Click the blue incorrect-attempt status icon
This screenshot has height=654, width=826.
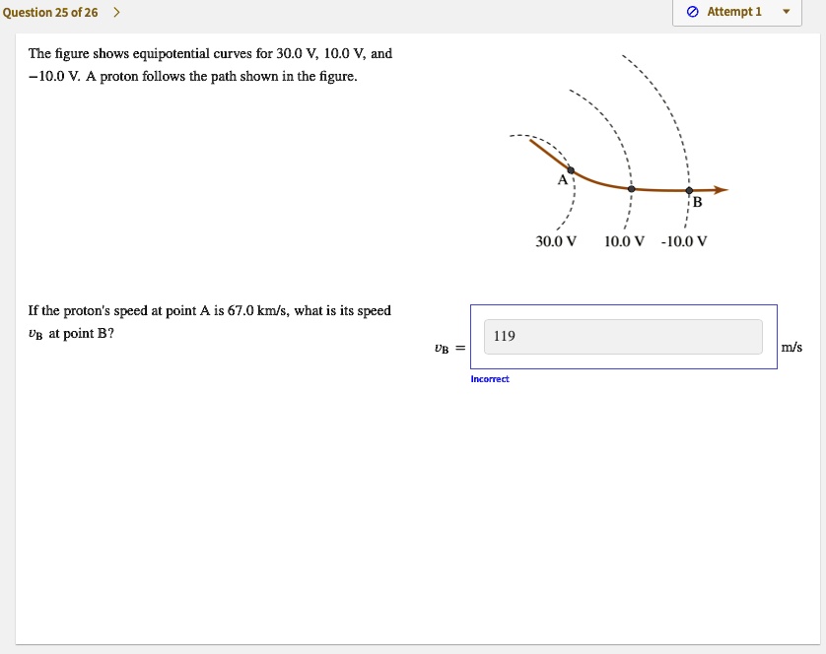(691, 12)
